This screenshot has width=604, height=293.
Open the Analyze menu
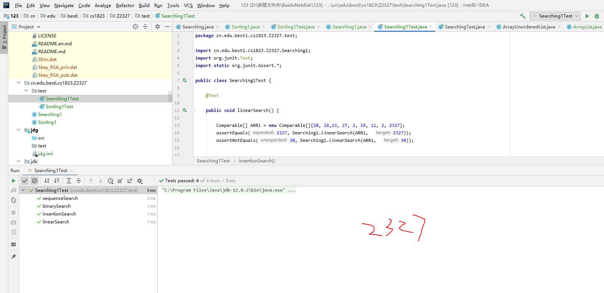click(103, 5)
